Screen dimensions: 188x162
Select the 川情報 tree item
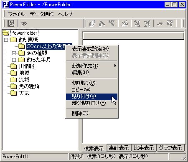click(x=27, y=66)
